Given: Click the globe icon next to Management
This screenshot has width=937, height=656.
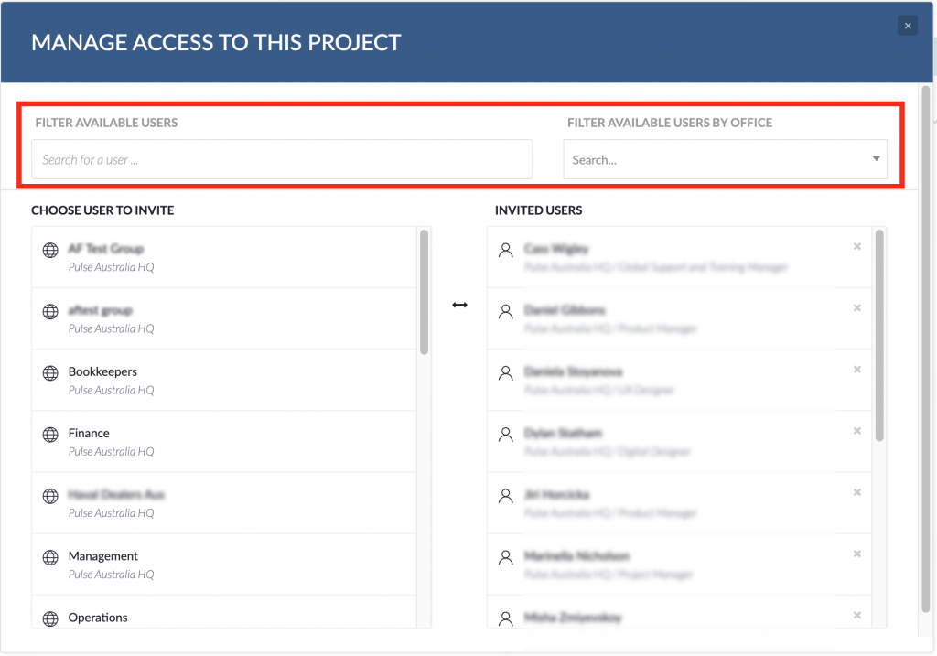Looking at the screenshot, I should coord(51,558).
